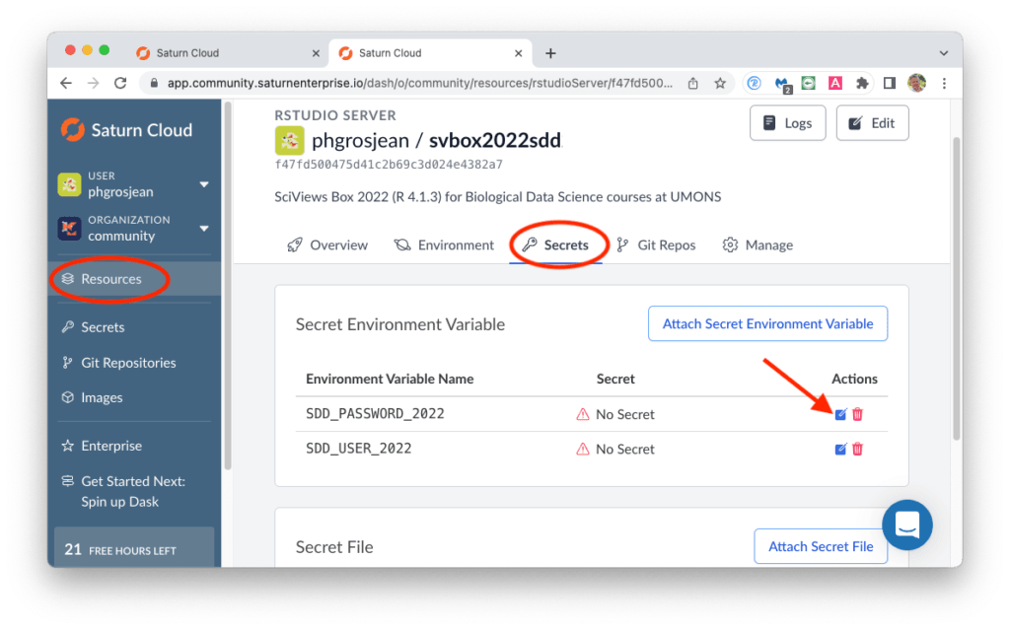The image size is (1010, 630).
Task: Click the browser address bar URL
Action: point(420,83)
